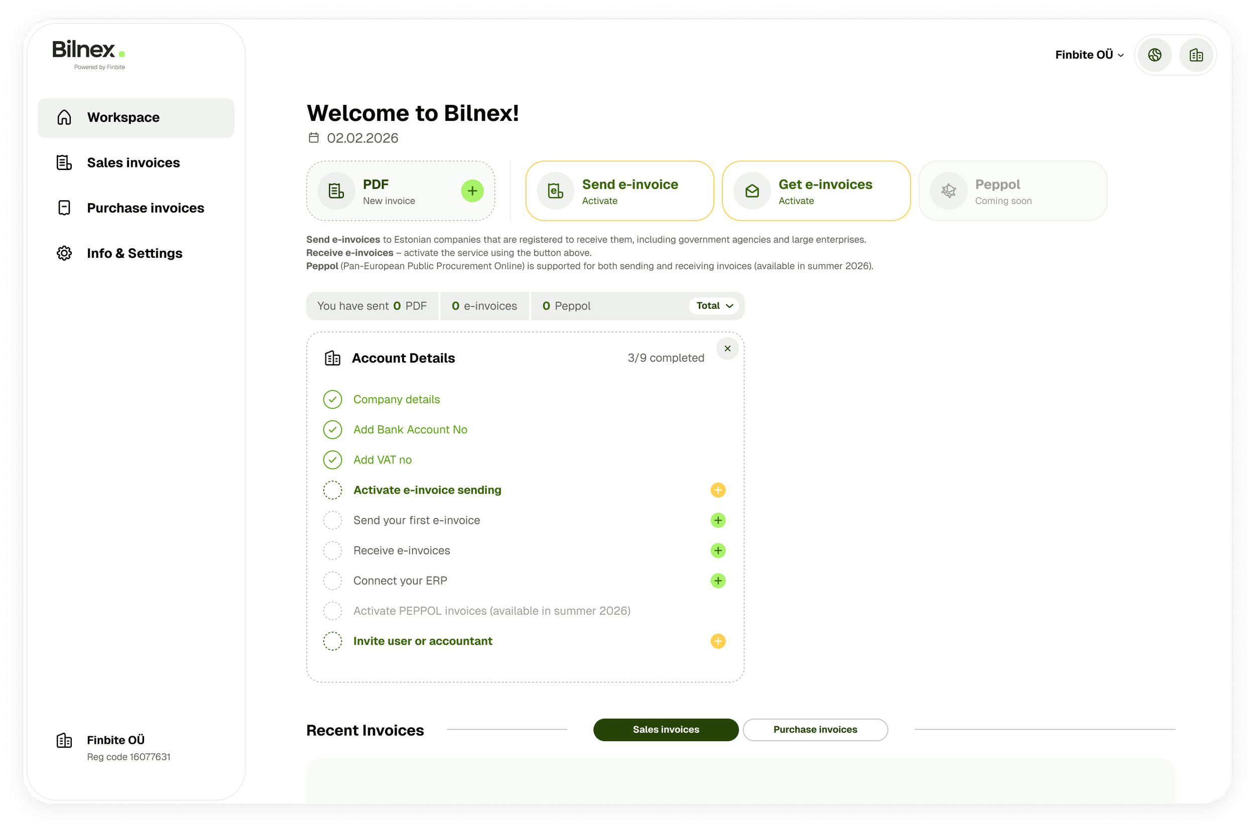
Task: Click the Peppol Coming soon card
Action: click(x=1013, y=191)
